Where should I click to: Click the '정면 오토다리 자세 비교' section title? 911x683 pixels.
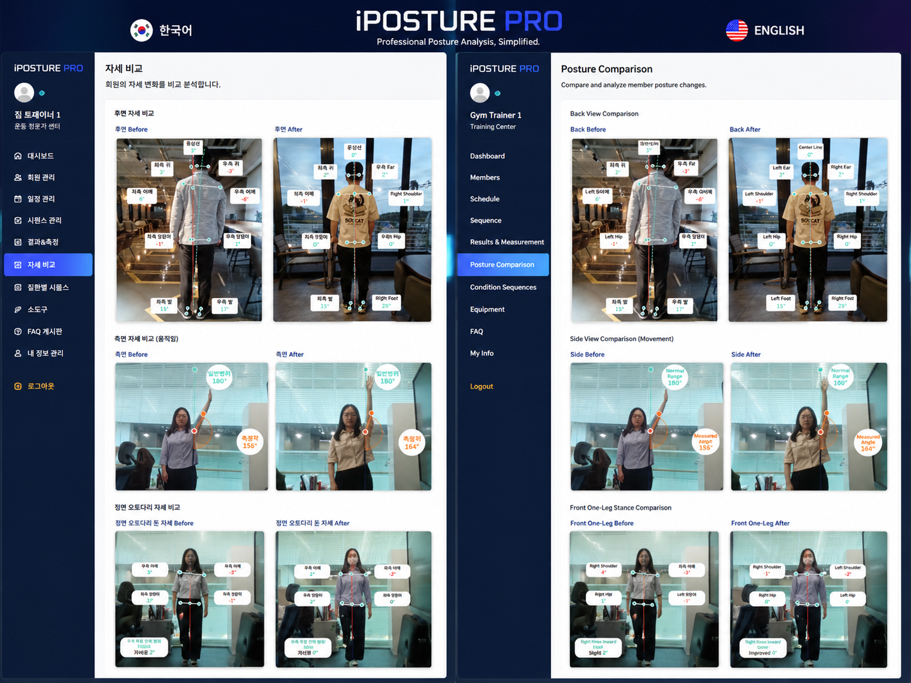click(x=147, y=507)
